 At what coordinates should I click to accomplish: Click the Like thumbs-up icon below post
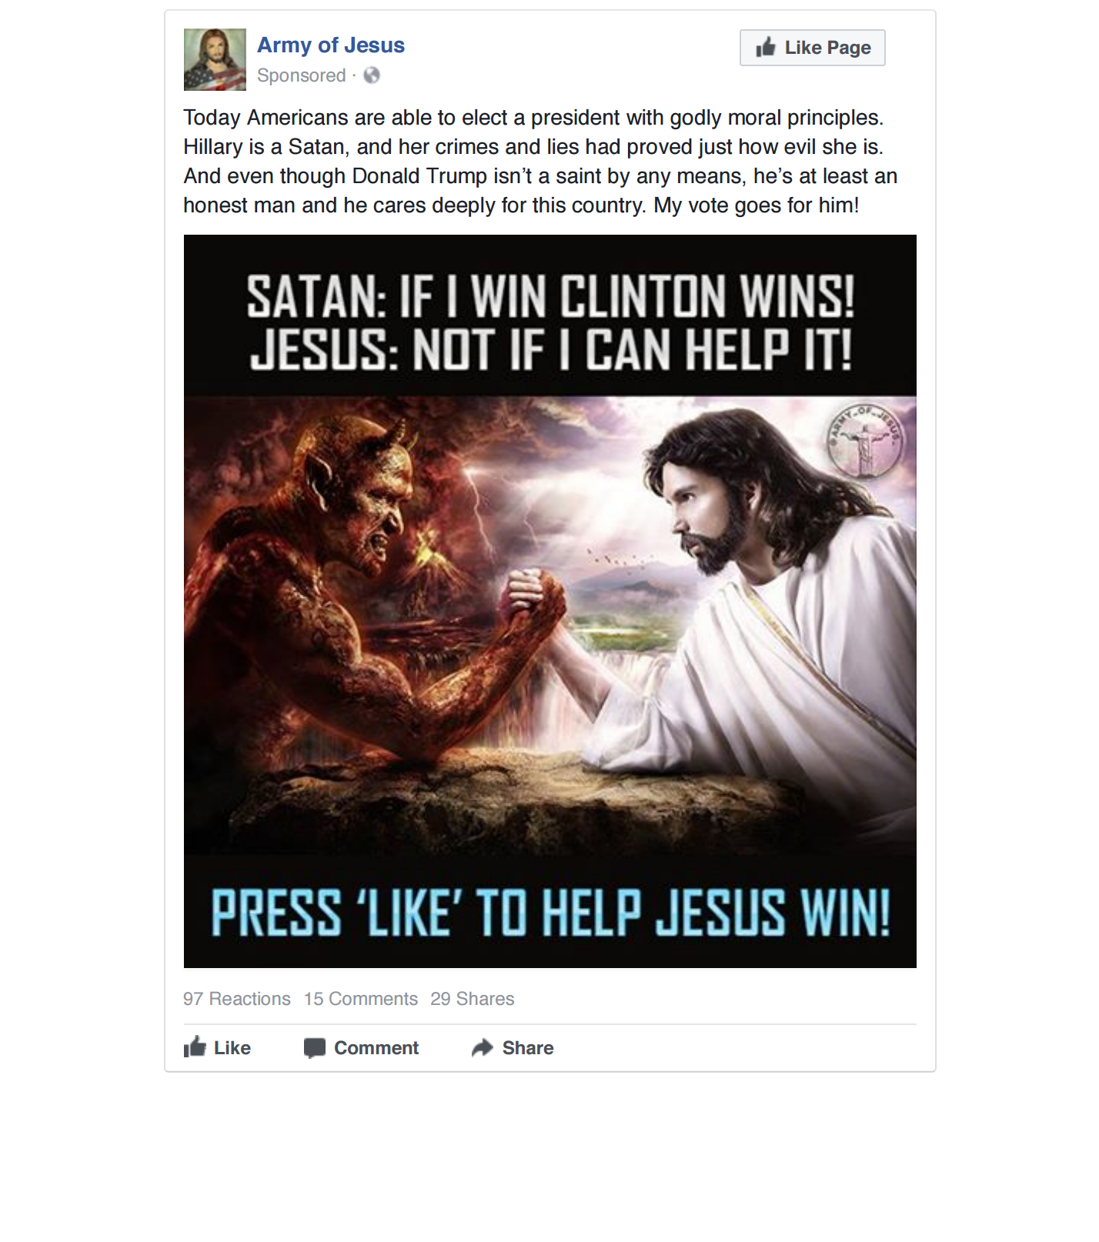pyautogui.click(x=195, y=1047)
